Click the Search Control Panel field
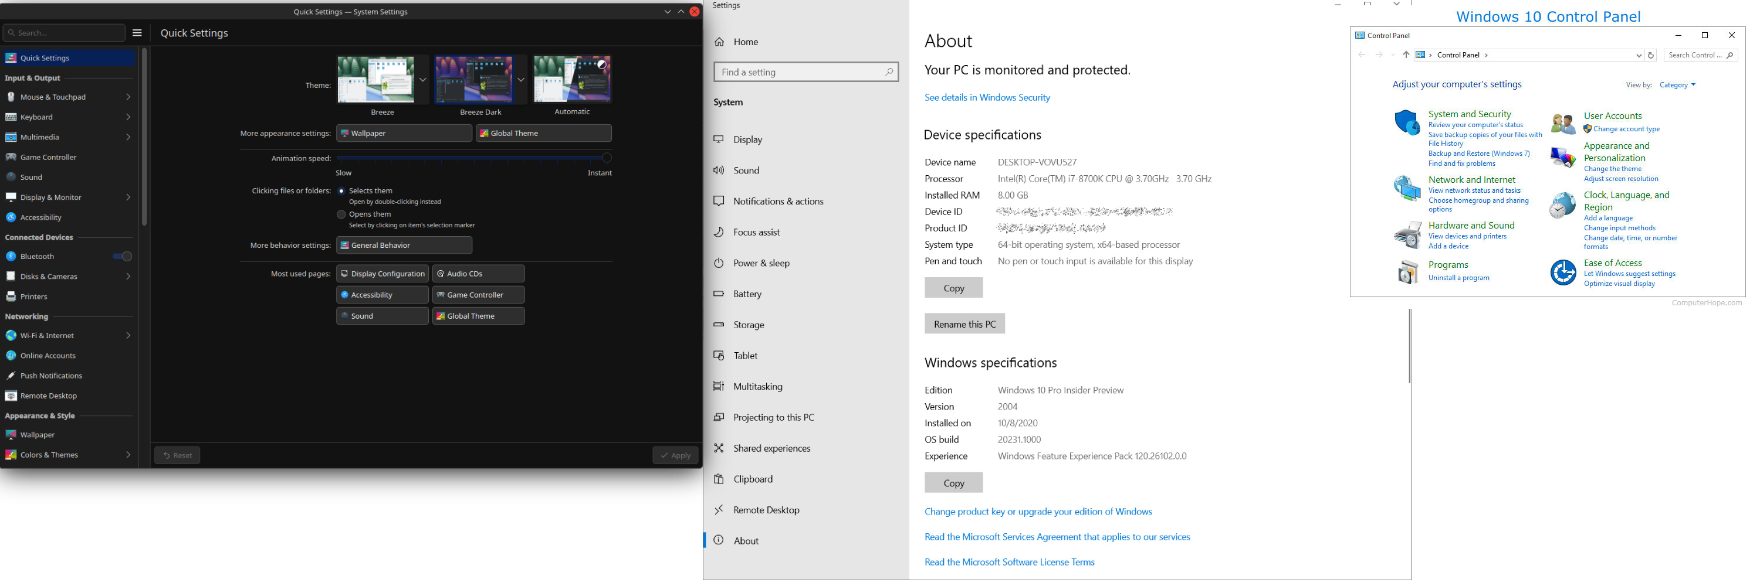Viewport: 1760px width, 586px height. click(x=1701, y=55)
